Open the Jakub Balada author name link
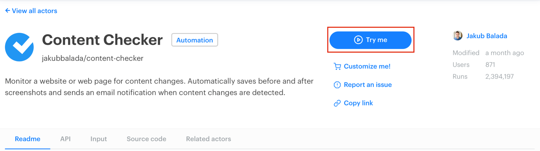Viewport: 540px width, 151px height. coord(487,36)
